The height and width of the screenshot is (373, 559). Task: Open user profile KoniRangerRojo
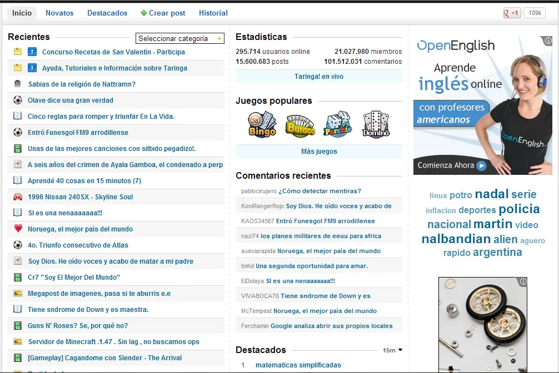tap(262, 206)
